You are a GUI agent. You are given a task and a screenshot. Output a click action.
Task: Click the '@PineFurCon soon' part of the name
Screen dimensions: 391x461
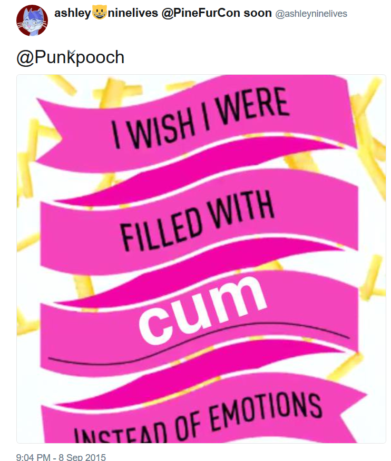coord(217,13)
